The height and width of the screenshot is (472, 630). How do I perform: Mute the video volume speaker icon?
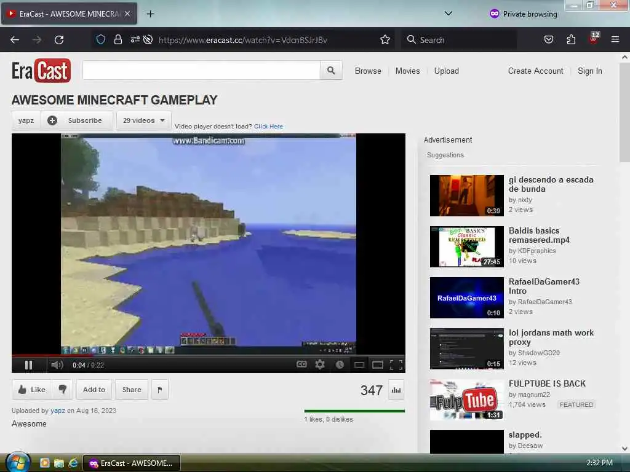click(57, 365)
